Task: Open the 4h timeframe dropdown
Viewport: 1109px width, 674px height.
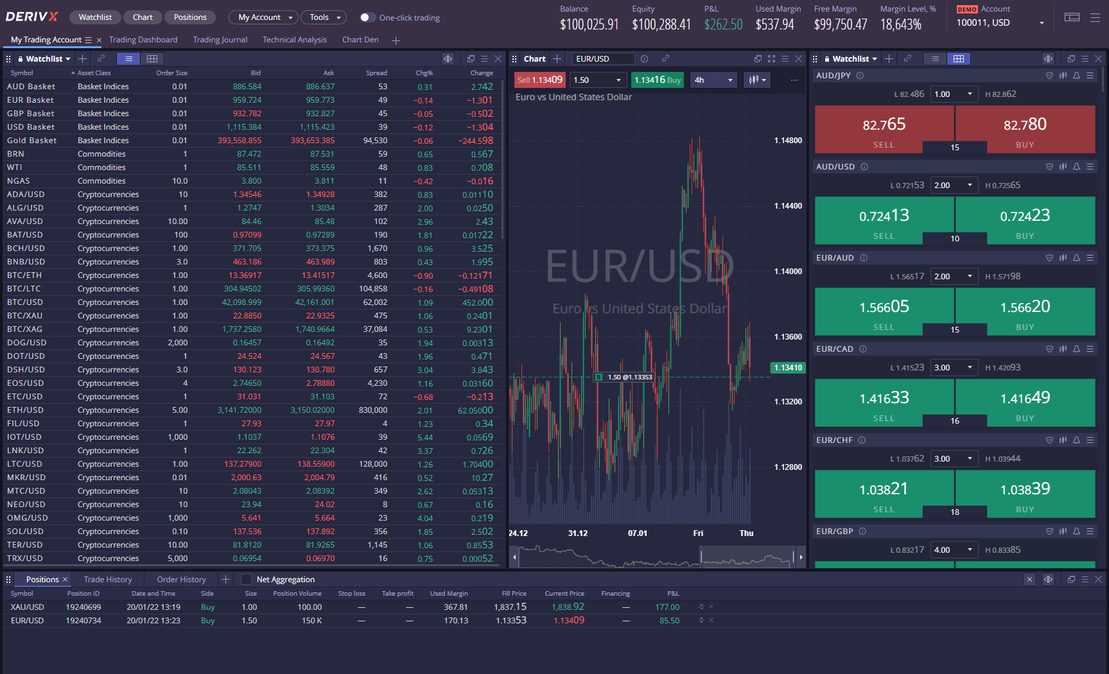Action: (713, 80)
